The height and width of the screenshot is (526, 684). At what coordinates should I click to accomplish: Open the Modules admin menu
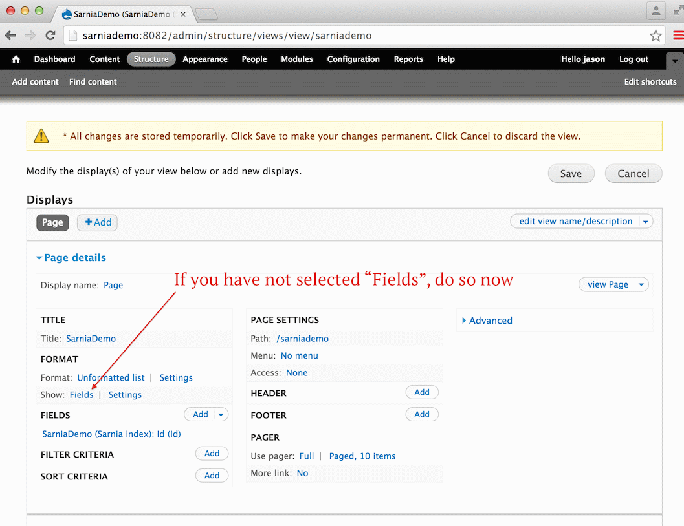pyautogui.click(x=296, y=59)
